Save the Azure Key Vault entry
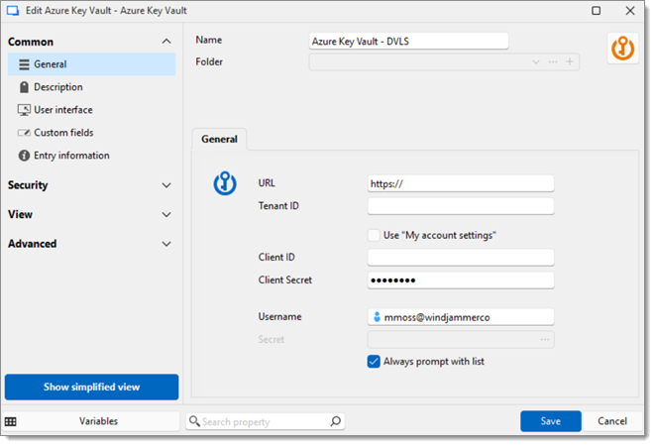 551,421
